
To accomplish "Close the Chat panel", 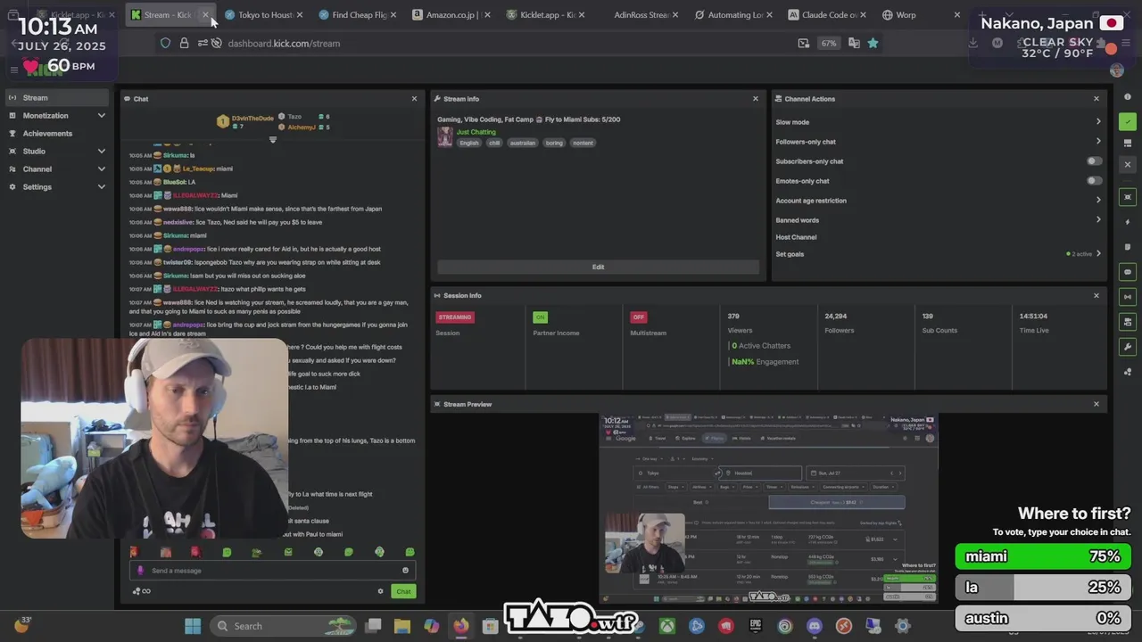I will (414, 99).
